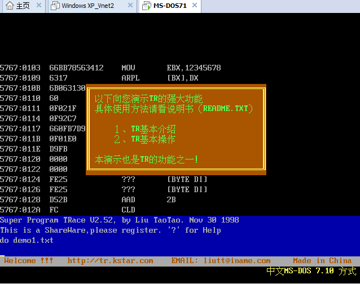Close the Windows XP_Vnet2 tab
This screenshot has height=284, width=360.
tap(130, 5)
